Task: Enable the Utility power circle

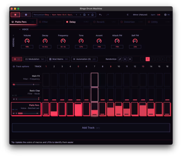Action: (149, 22)
